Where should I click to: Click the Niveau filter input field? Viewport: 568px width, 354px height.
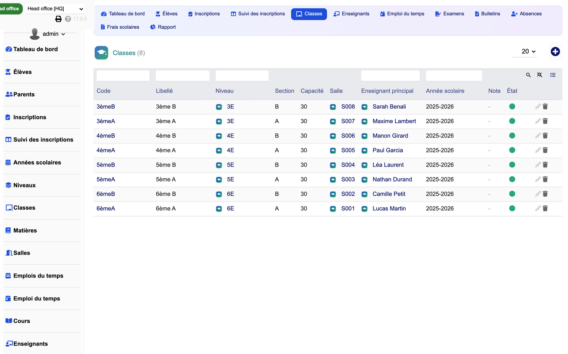pyautogui.click(x=242, y=76)
